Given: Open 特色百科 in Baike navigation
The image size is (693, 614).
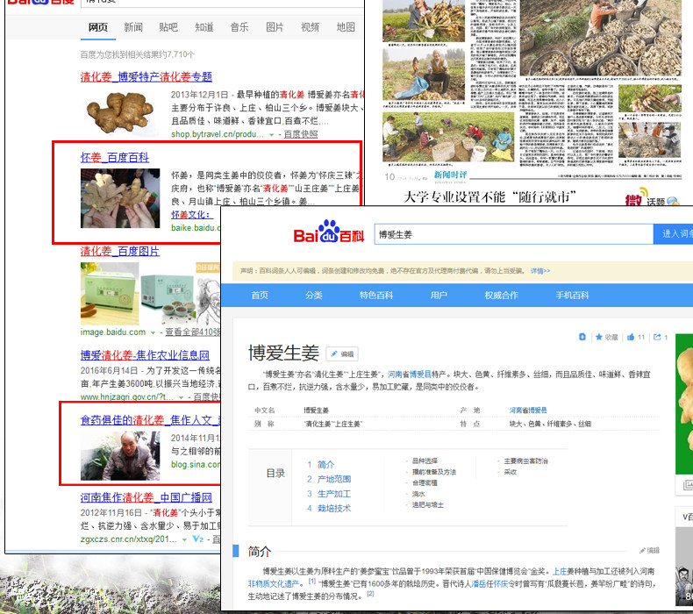Looking at the screenshot, I should (x=376, y=295).
